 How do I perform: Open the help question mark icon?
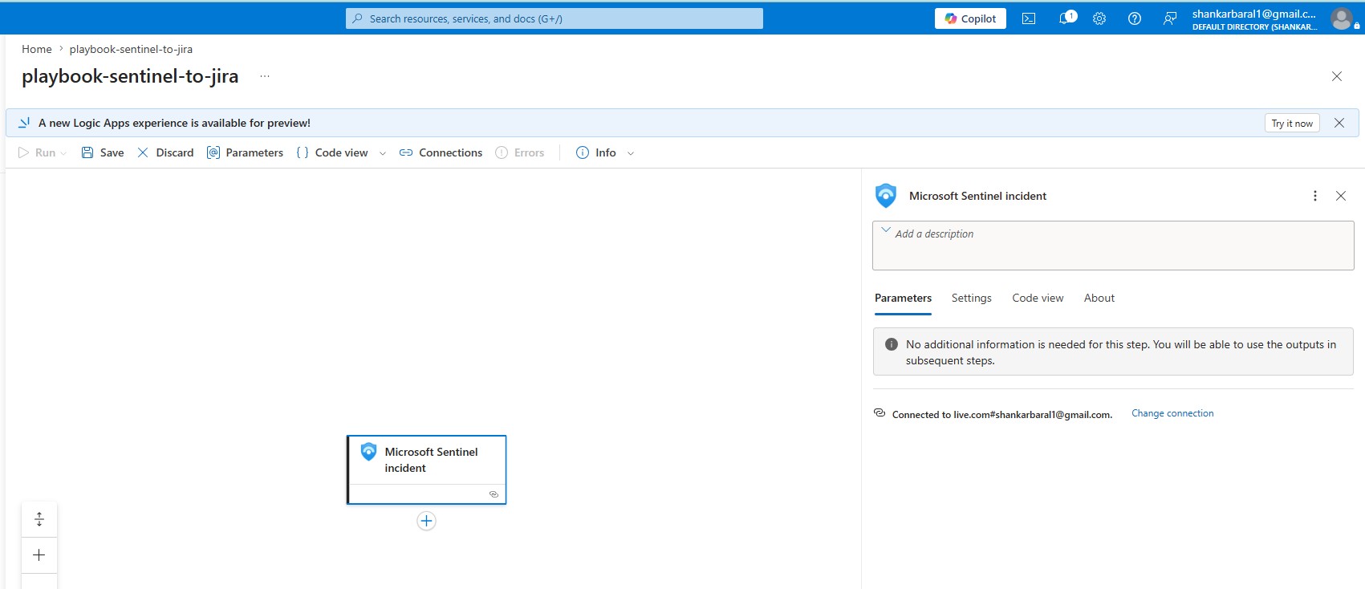pyautogui.click(x=1135, y=18)
